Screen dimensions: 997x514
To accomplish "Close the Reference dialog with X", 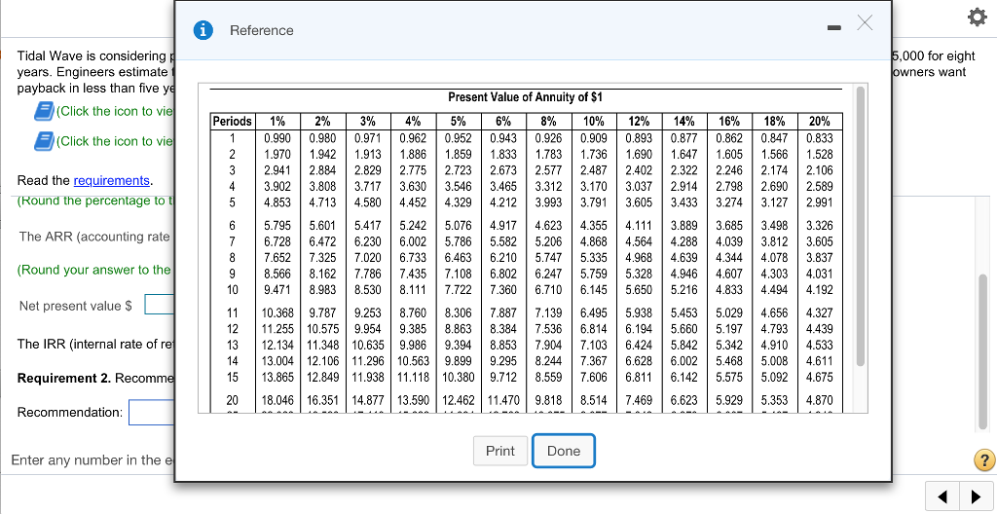I will [x=865, y=23].
